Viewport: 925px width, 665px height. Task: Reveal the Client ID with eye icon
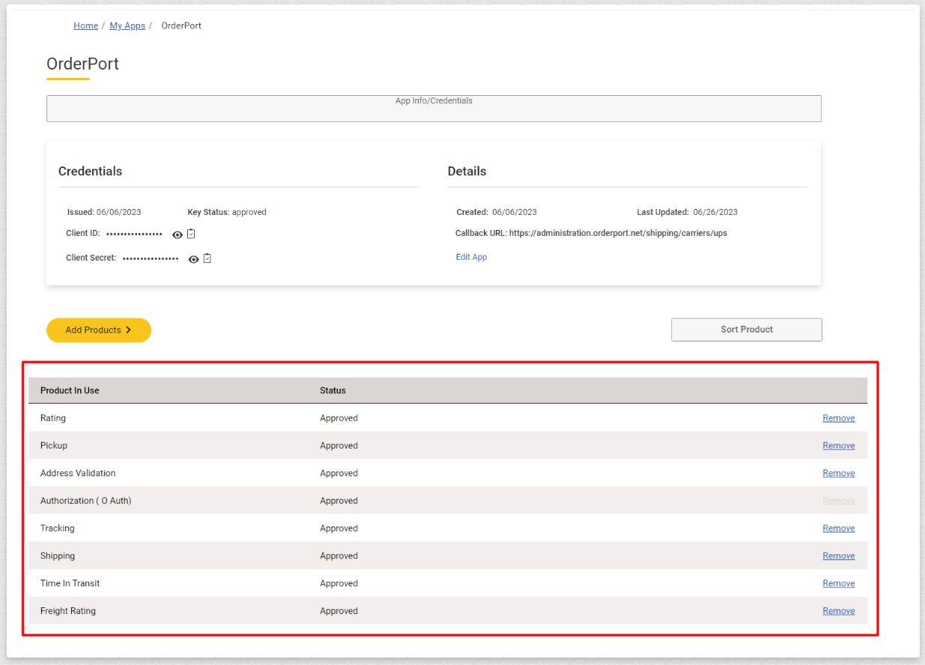(x=178, y=234)
